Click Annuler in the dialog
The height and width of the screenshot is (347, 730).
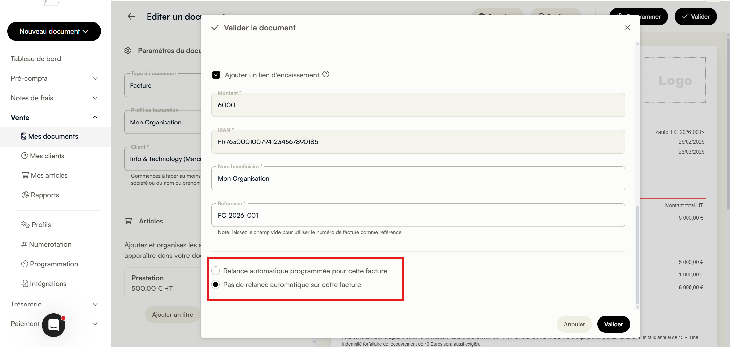pyautogui.click(x=574, y=324)
